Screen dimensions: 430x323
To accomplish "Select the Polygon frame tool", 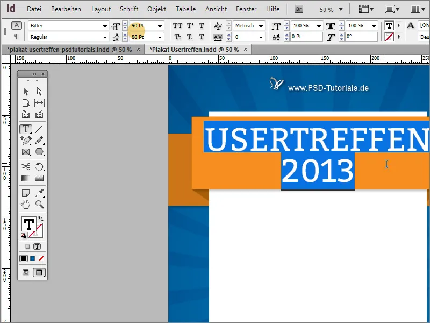I will point(39,152).
